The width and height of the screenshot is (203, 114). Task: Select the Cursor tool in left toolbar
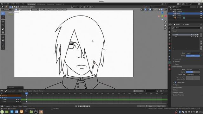(3, 17)
